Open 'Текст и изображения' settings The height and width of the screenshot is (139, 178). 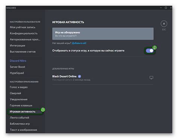(23, 130)
